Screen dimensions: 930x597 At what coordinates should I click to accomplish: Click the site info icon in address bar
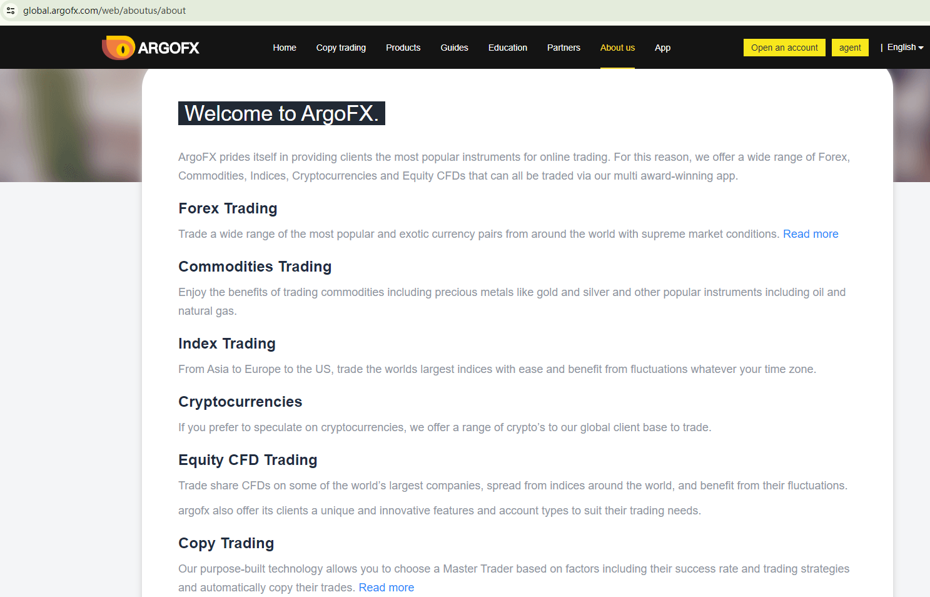pos(11,11)
